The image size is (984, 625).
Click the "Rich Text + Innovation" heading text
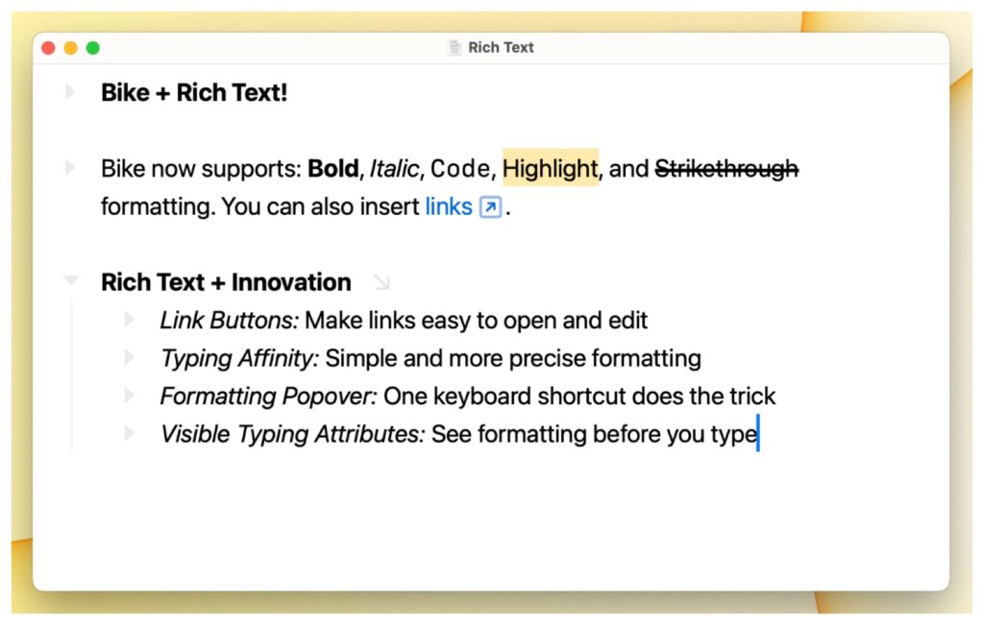click(226, 282)
